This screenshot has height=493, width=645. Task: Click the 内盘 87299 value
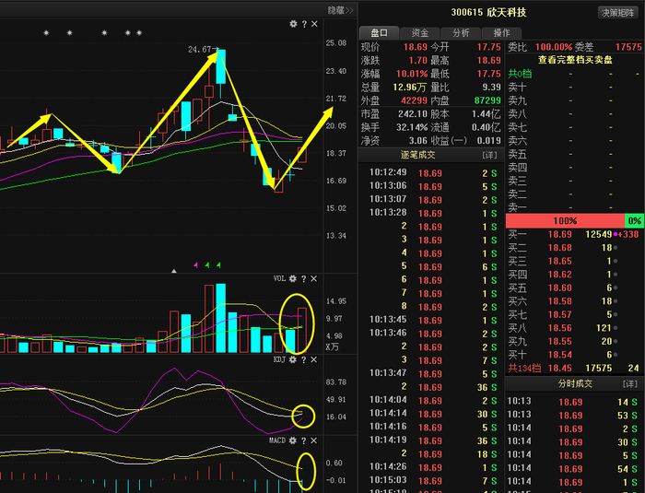(487, 100)
